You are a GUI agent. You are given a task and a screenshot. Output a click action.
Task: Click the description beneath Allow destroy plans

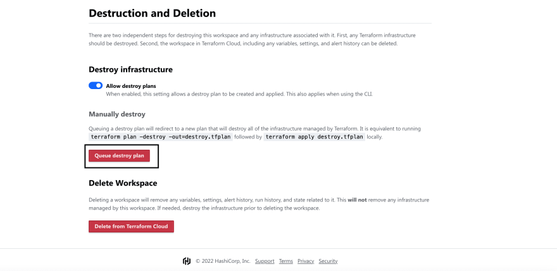click(239, 94)
